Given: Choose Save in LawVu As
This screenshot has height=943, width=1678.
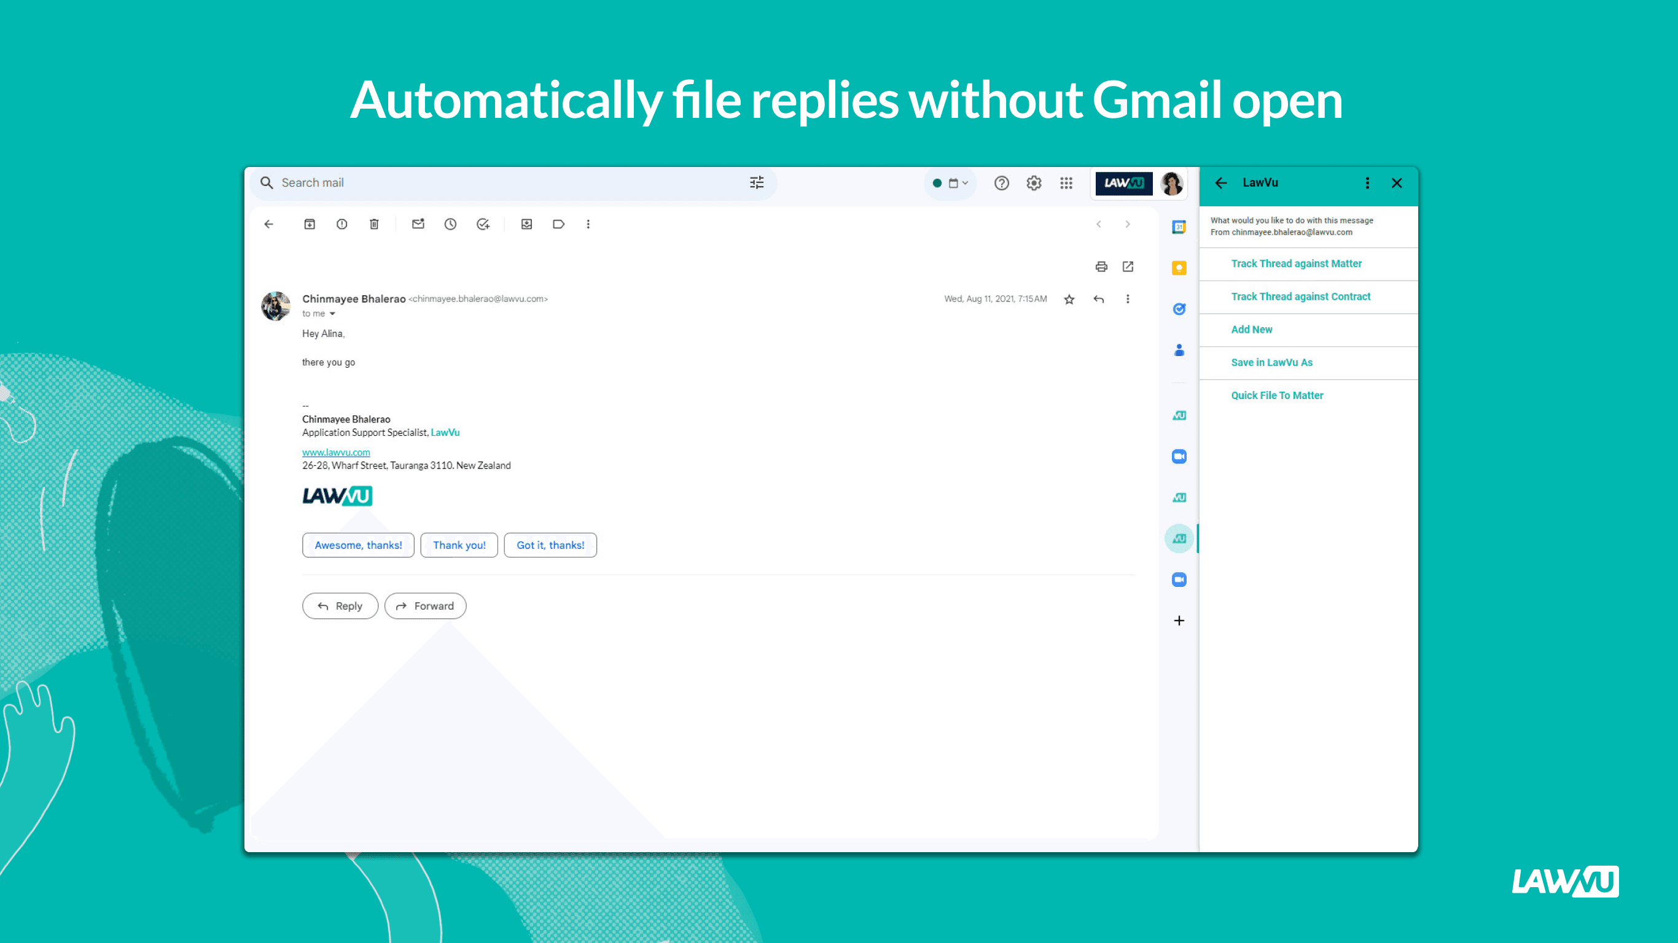Looking at the screenshot, I should pos(1271,363).
